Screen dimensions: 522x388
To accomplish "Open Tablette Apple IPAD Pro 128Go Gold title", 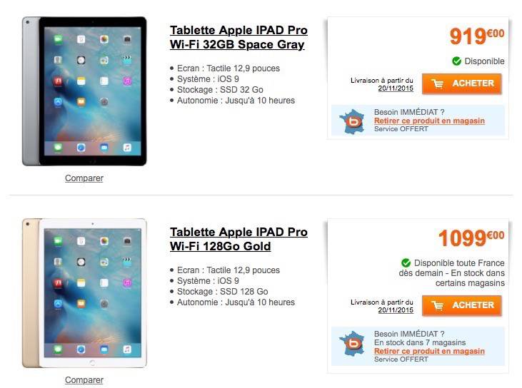I will (239, 239).
